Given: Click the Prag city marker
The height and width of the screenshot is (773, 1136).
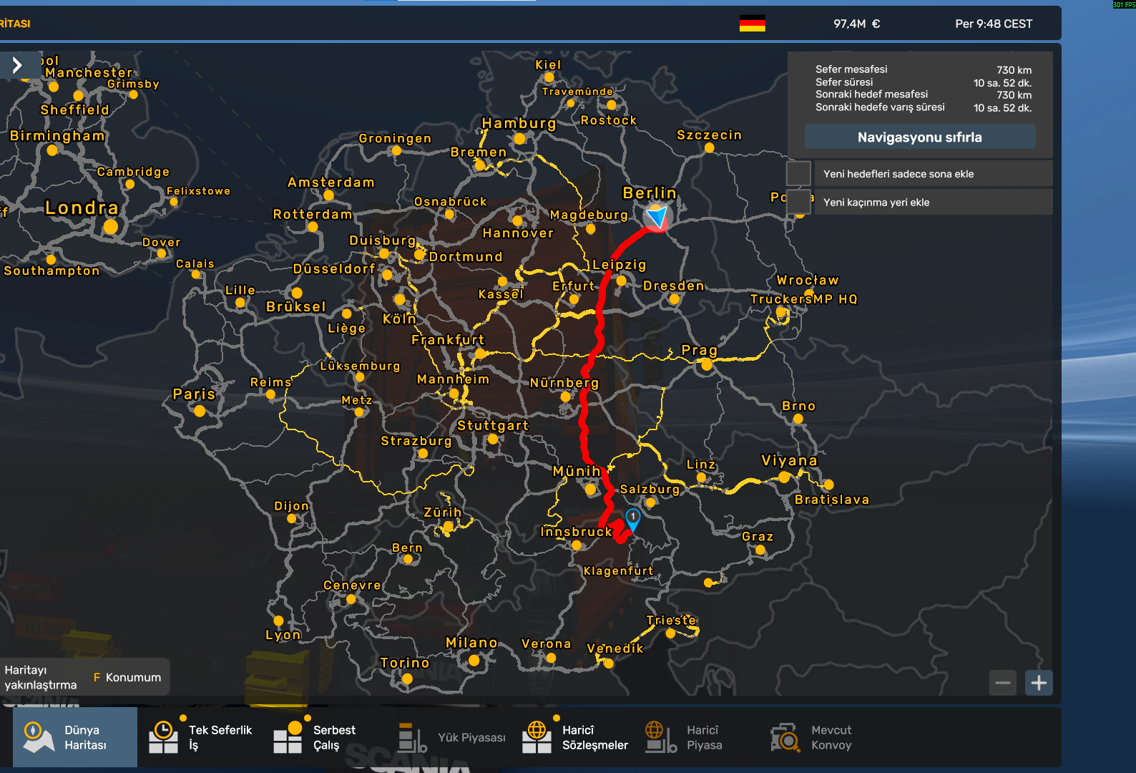Looking at the screenshot, I should coord(707,365).
